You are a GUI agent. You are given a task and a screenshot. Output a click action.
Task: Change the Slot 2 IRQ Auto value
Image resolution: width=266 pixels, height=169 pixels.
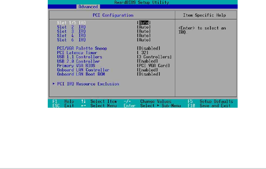pos(144,27)
